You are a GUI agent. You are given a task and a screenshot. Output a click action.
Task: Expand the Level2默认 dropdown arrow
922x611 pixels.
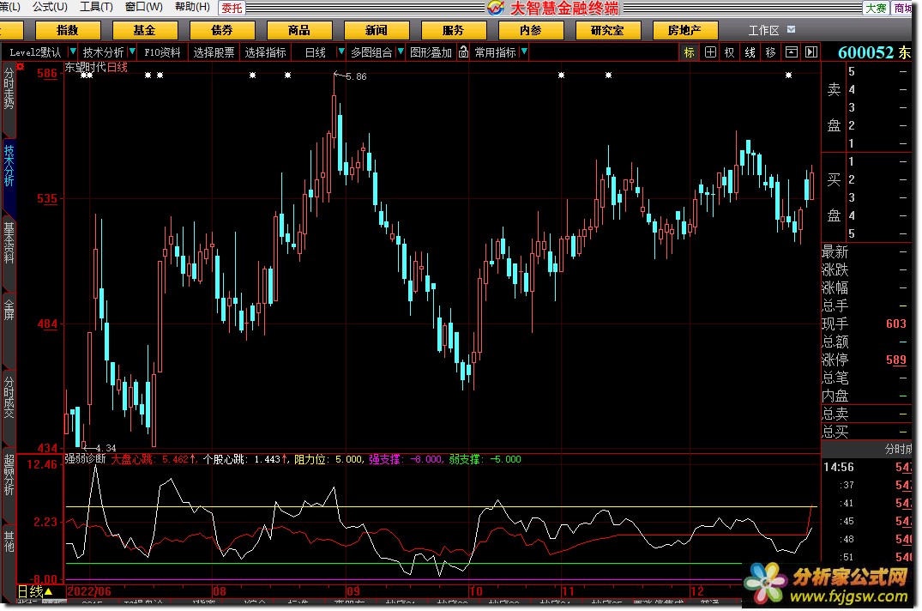click(x=72, y=51)
